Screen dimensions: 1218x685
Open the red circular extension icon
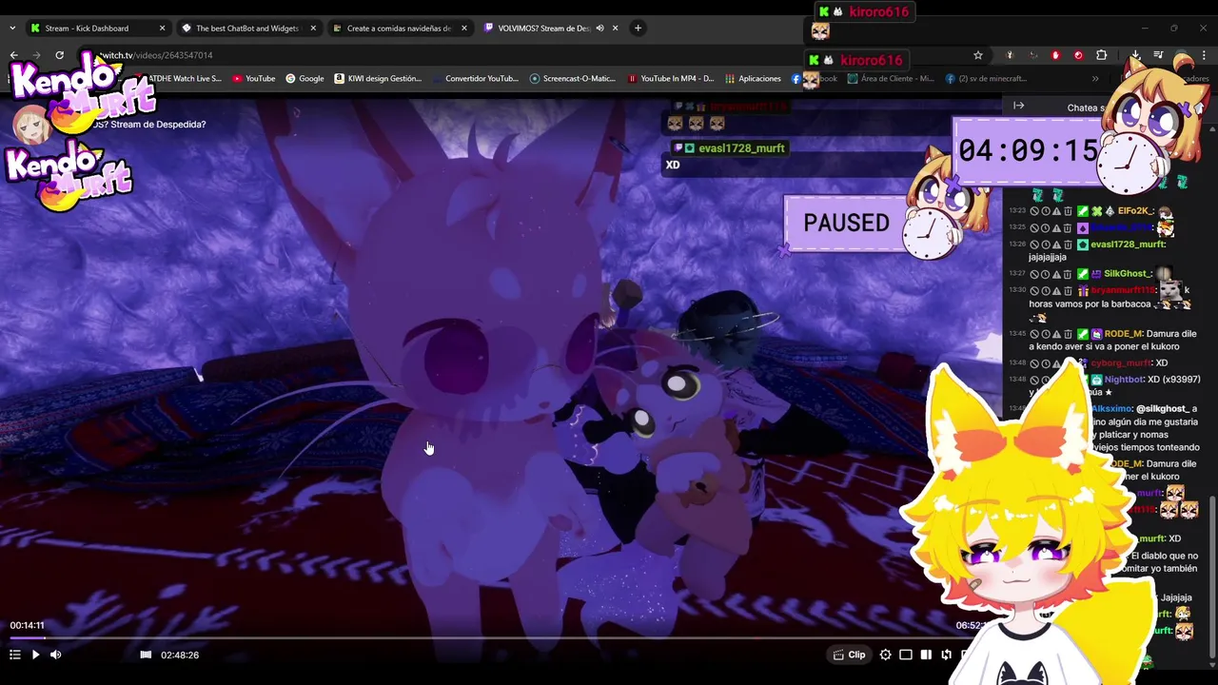point(1078,55)
